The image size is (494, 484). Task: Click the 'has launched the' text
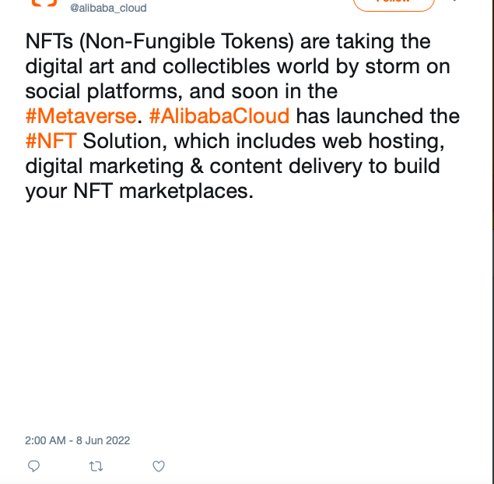click(378, 116)
